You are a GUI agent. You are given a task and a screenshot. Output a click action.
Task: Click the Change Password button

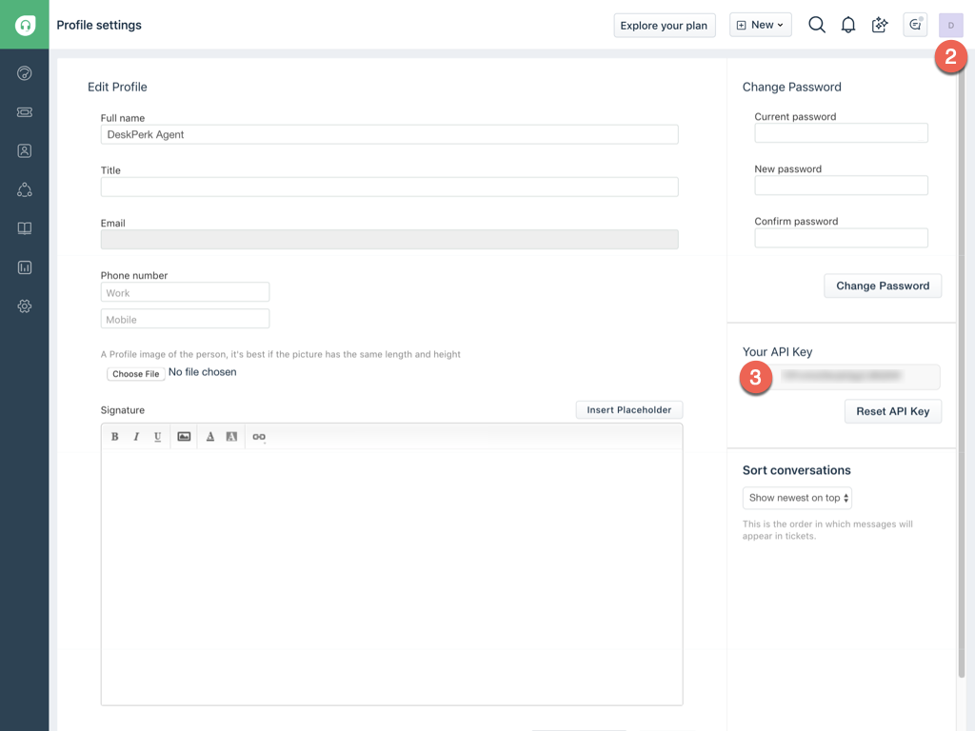[x=882, y=286]
